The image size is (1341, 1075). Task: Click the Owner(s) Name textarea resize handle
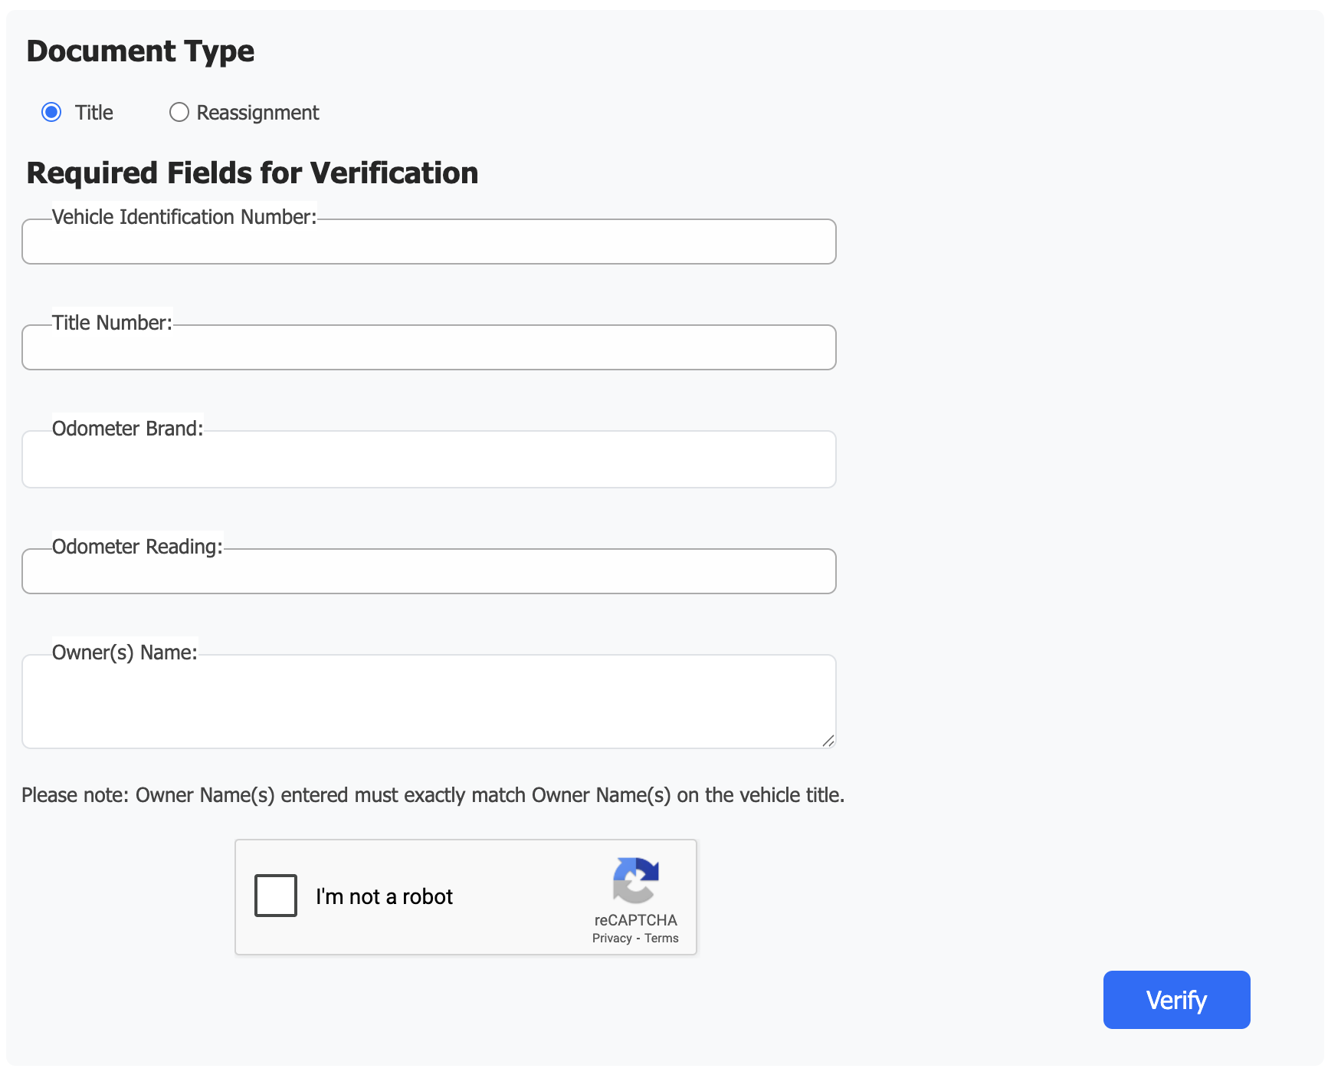pyautogui.click(x=828, y=741)
